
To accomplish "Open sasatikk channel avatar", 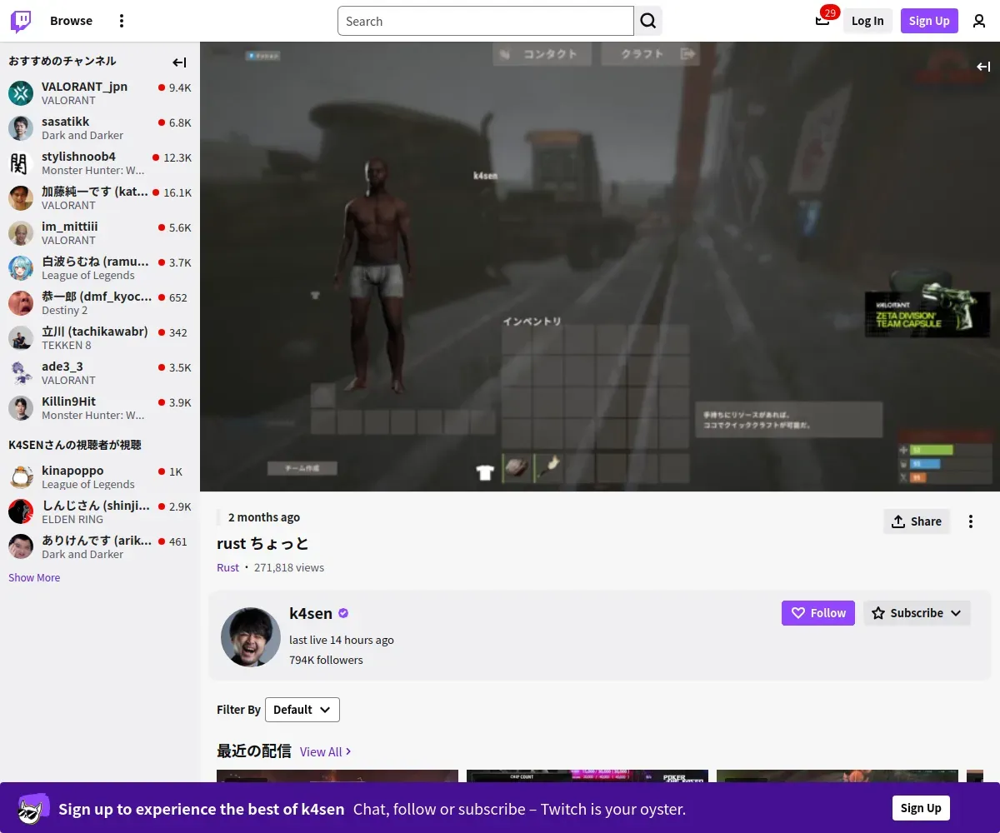I will [21, 128].
